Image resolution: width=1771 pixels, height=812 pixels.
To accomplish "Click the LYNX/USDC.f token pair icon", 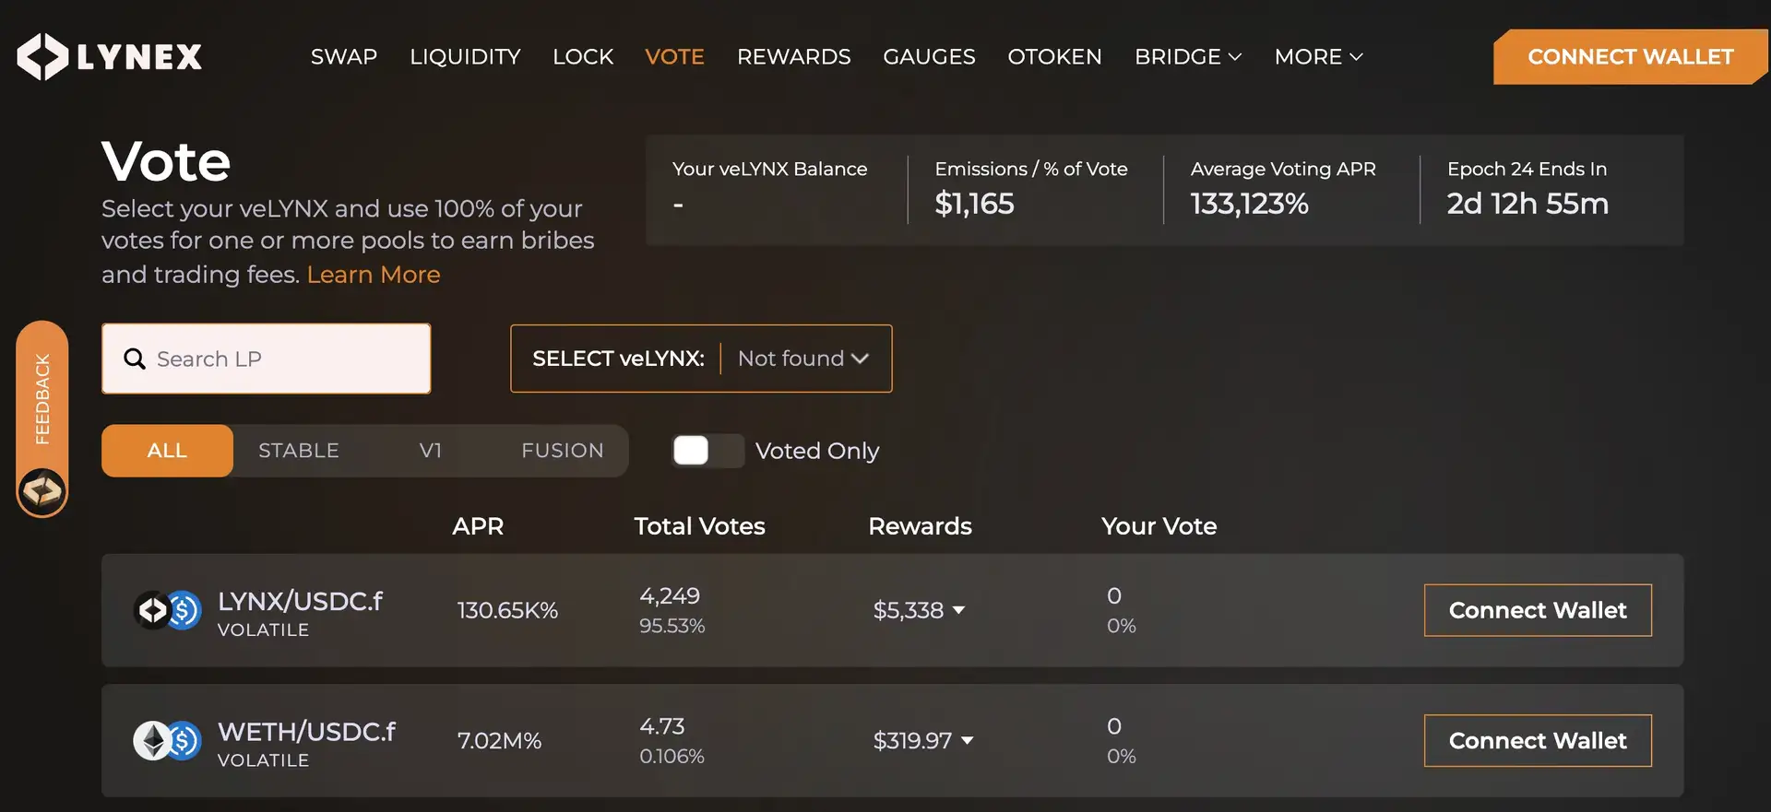I will (167, 610).
